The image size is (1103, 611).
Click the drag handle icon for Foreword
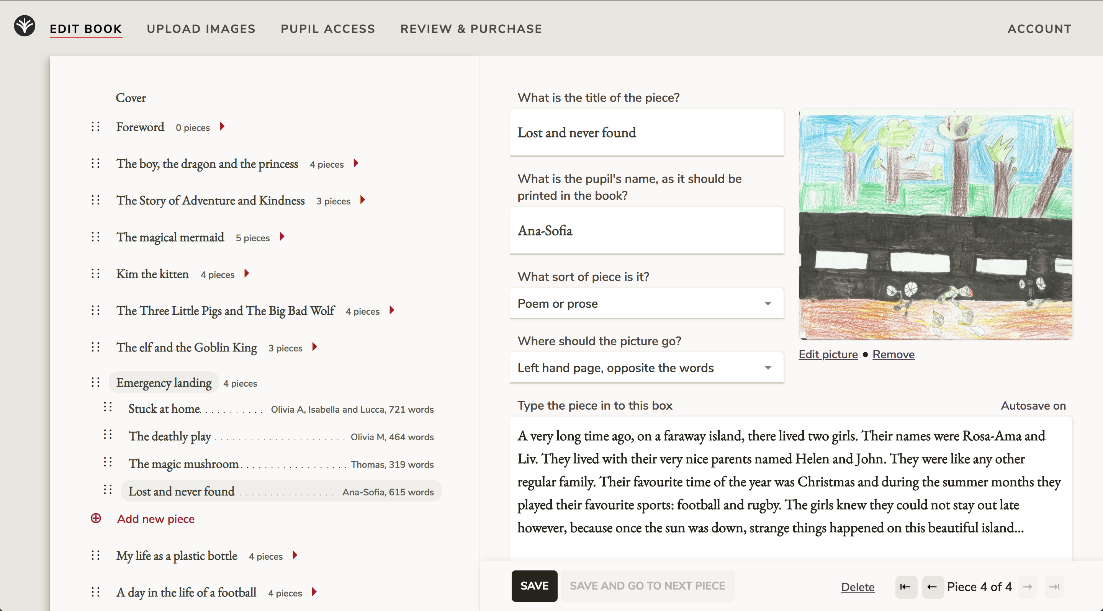(95, 126)
